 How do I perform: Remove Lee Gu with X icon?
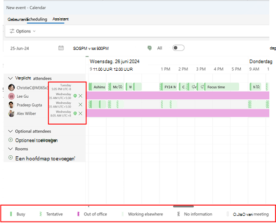tap(80, 96)
